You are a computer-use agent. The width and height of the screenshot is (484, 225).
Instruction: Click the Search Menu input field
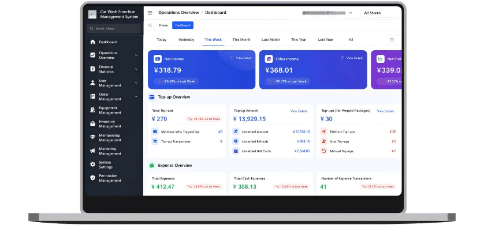114,29
